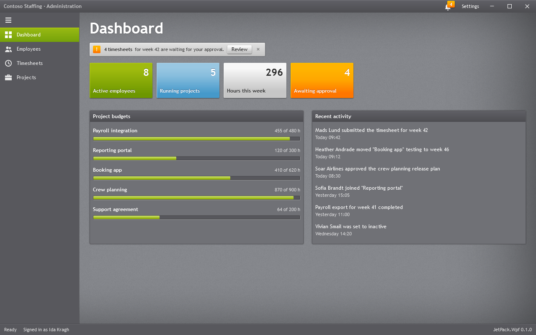Open notifications bell with badge
Image resolution: width=536 pixels, height=335 pixels.
tap(449, 6)
